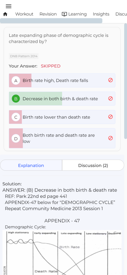Open the Workout tab

pos(24,14)
